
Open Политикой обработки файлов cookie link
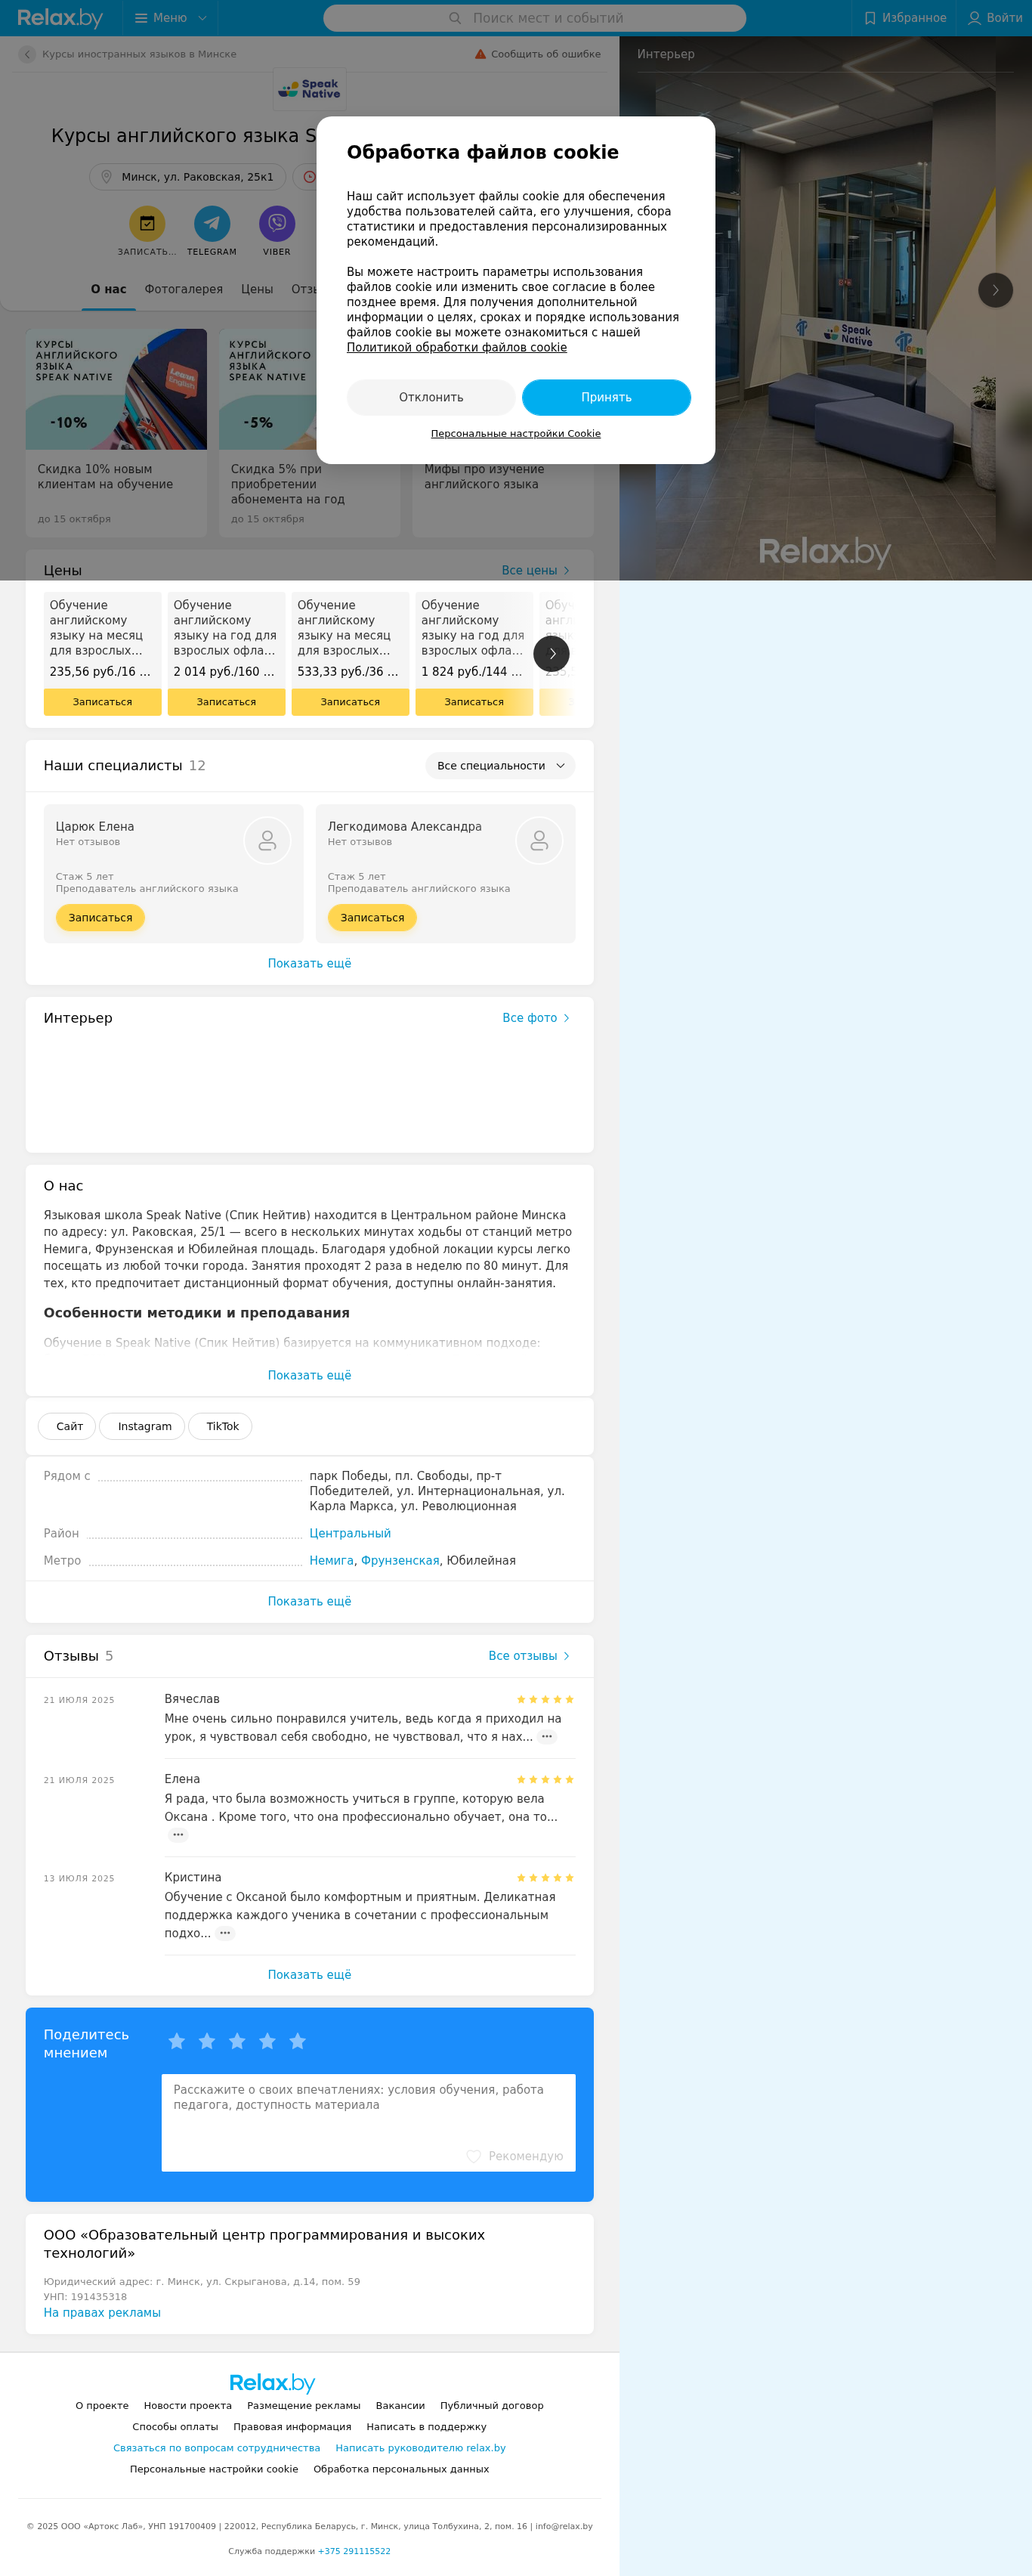coord(456,347)
